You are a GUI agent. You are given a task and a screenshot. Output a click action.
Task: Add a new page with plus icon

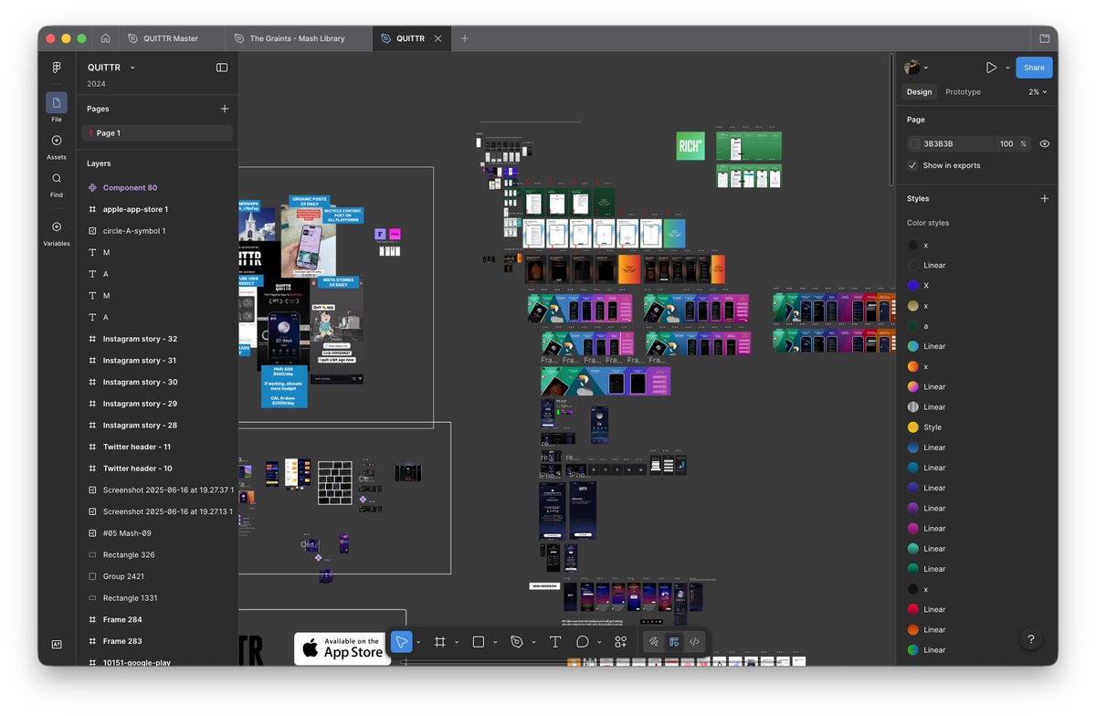pos(225,109)
